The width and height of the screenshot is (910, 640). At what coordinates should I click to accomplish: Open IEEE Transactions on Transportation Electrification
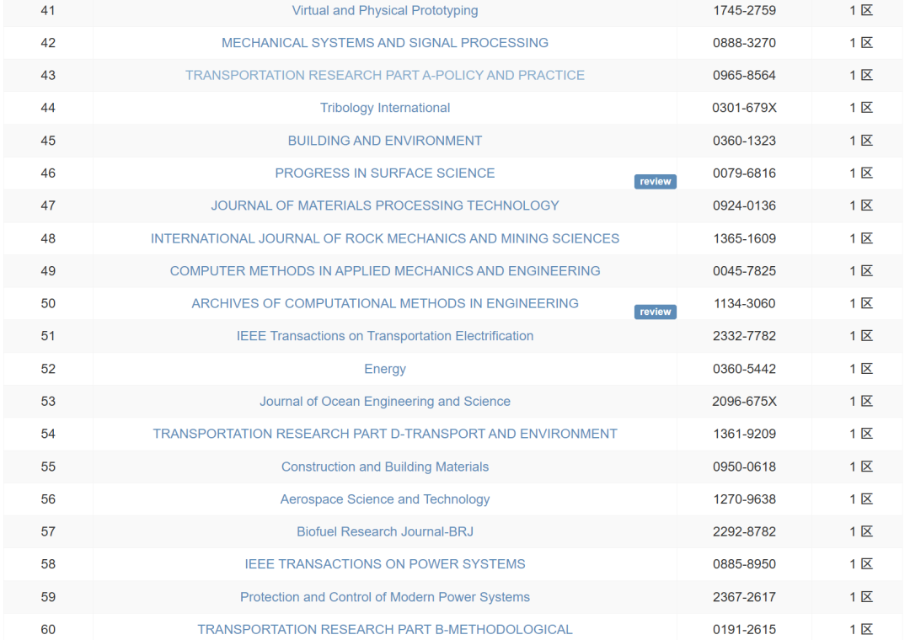[x=385, y=336]
